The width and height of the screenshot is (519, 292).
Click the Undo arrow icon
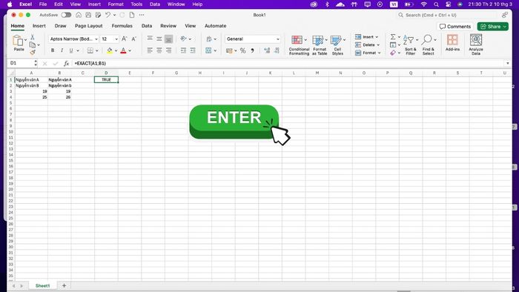click(108, 15)
